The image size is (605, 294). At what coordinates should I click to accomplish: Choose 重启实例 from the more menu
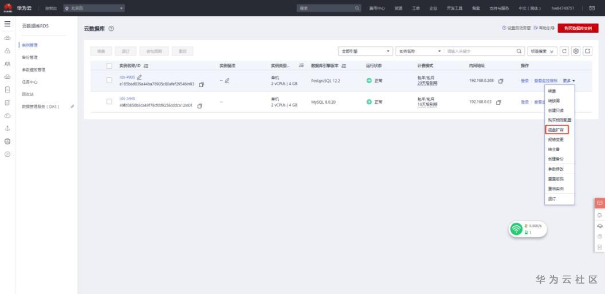click(556, 189)
